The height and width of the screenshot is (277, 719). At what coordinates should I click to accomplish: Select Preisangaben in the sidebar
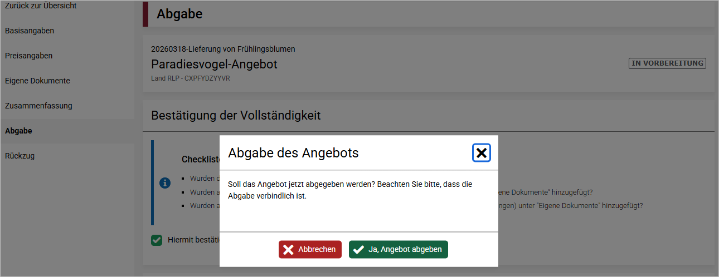pos(28,56)
